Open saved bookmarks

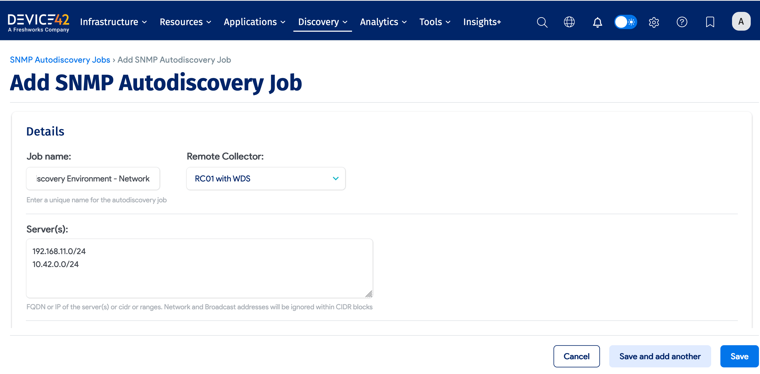pos(710,22)
